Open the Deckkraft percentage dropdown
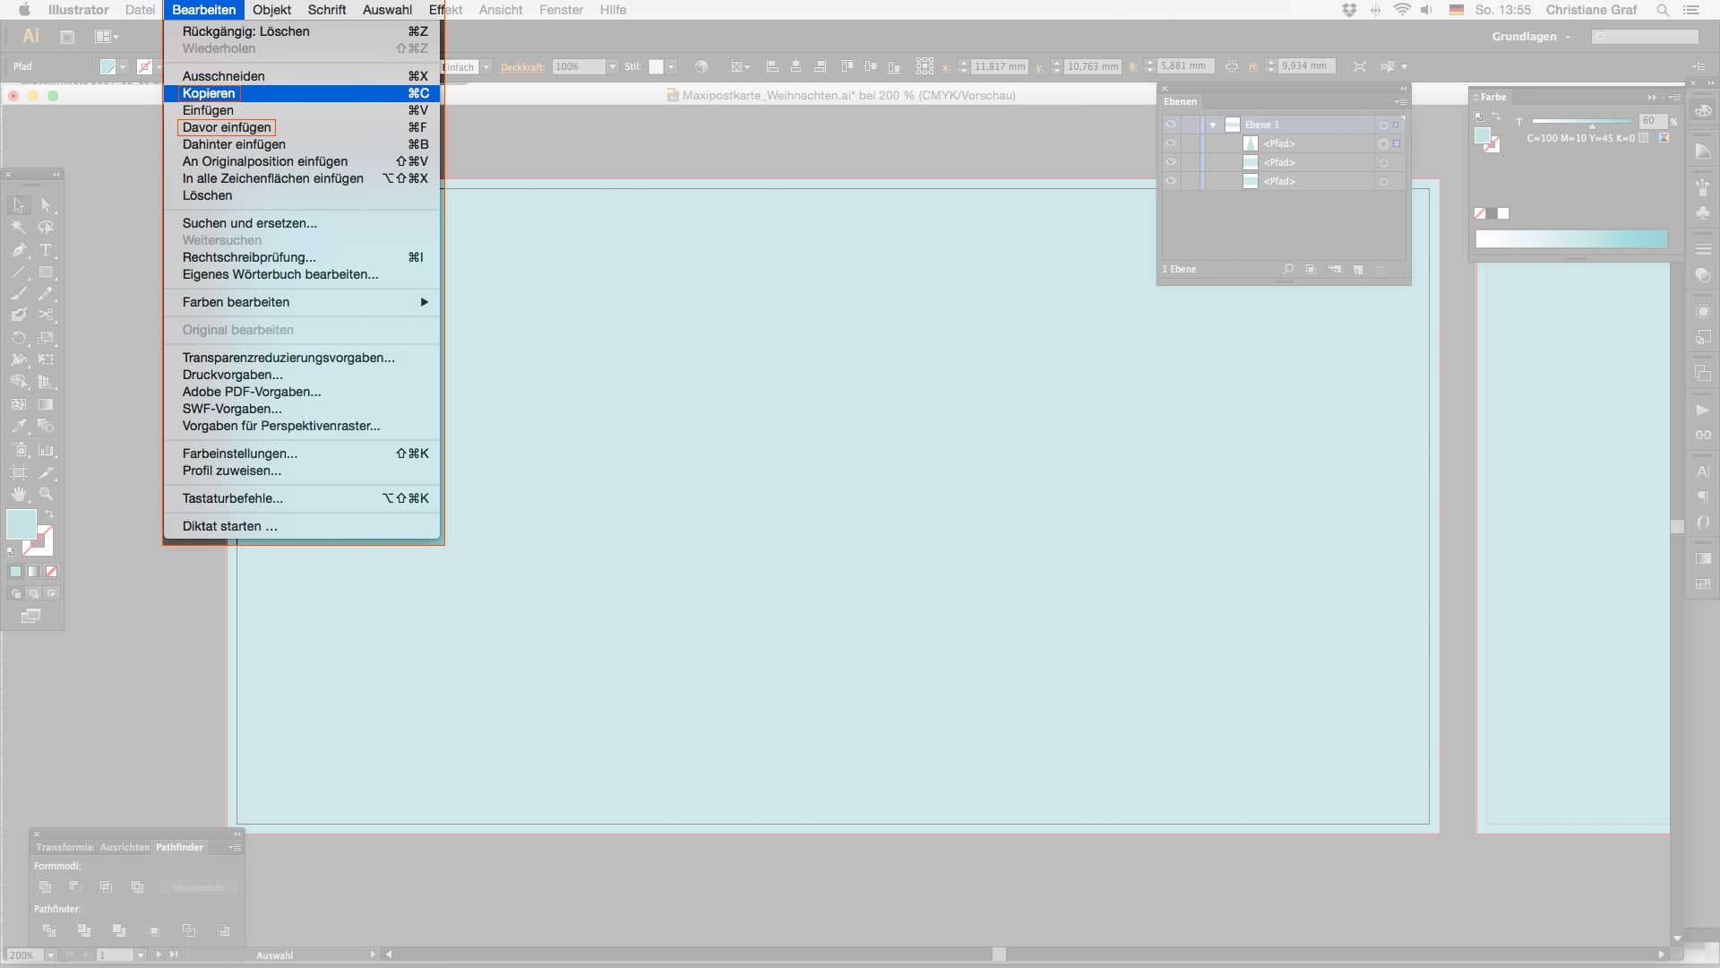The image size is (1720, 968). (613, 67)
